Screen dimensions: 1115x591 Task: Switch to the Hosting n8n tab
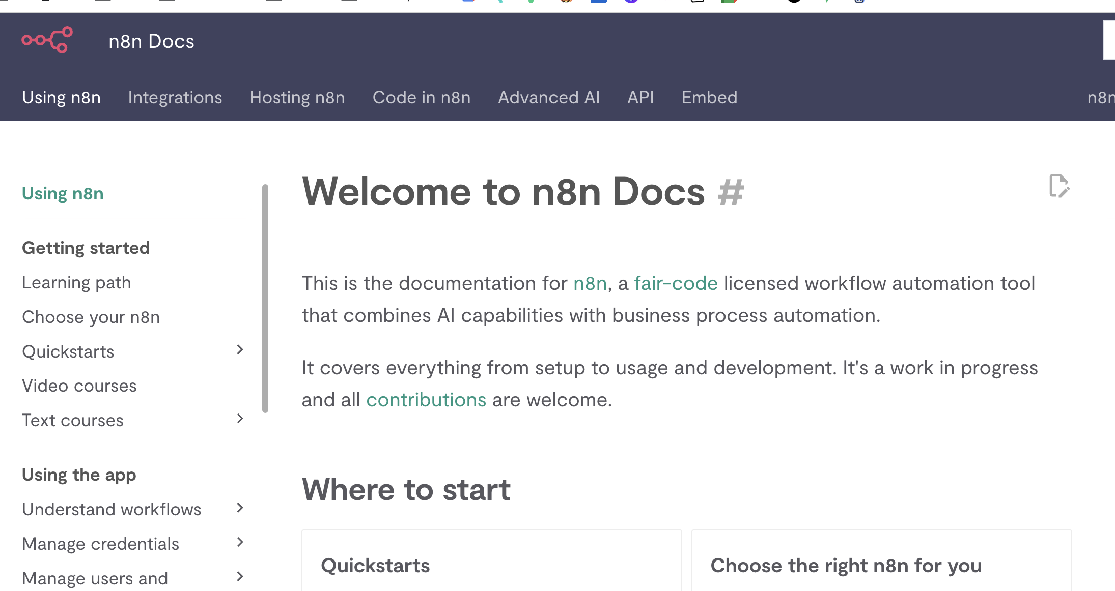click(297, 97)
